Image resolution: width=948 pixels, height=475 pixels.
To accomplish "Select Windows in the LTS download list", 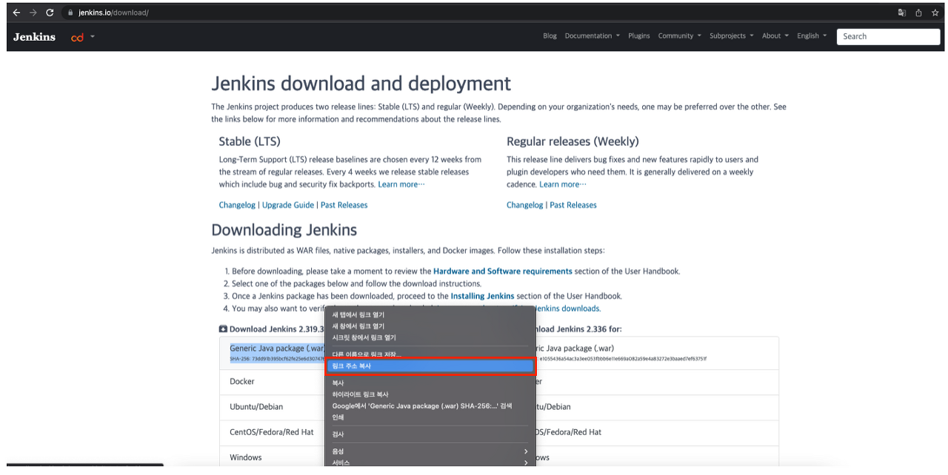I will [x=246, y=457].
